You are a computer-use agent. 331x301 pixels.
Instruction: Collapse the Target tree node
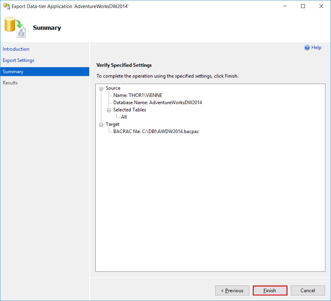[x=101, y=125]
